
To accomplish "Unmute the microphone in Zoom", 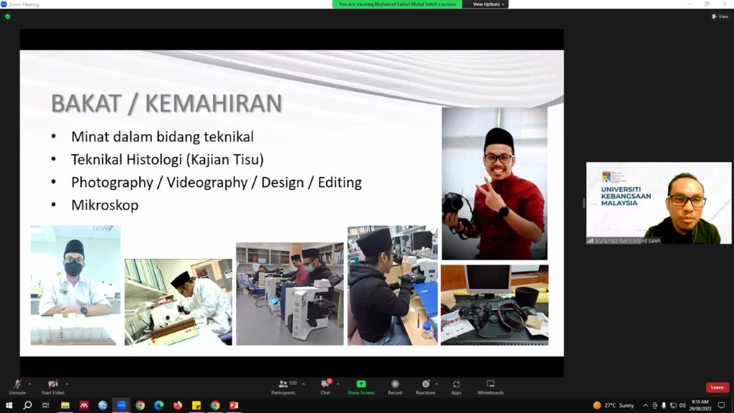I will pos(17,386).
